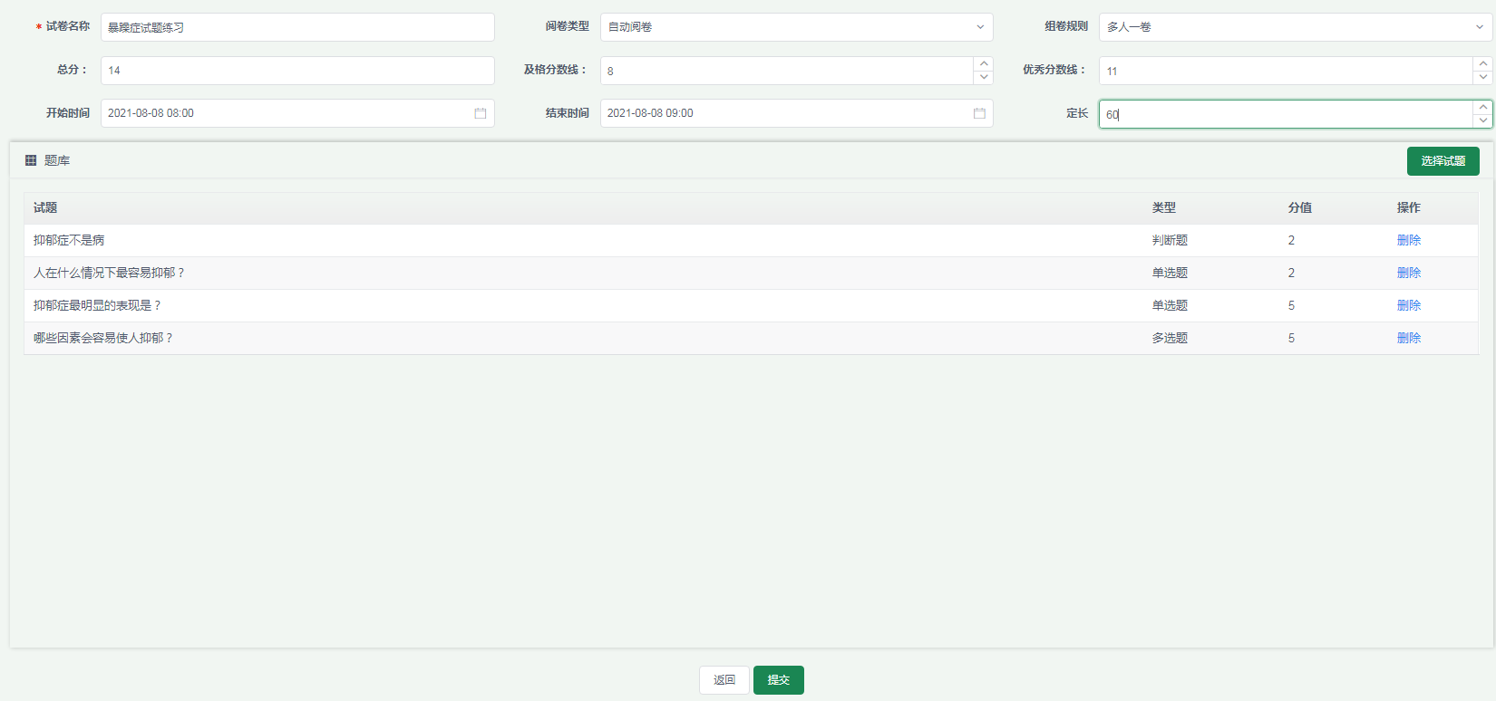Increase the 定长 value with up arrow
The height and width of the screenshot is (701, 1496).
pos(1482,108)
